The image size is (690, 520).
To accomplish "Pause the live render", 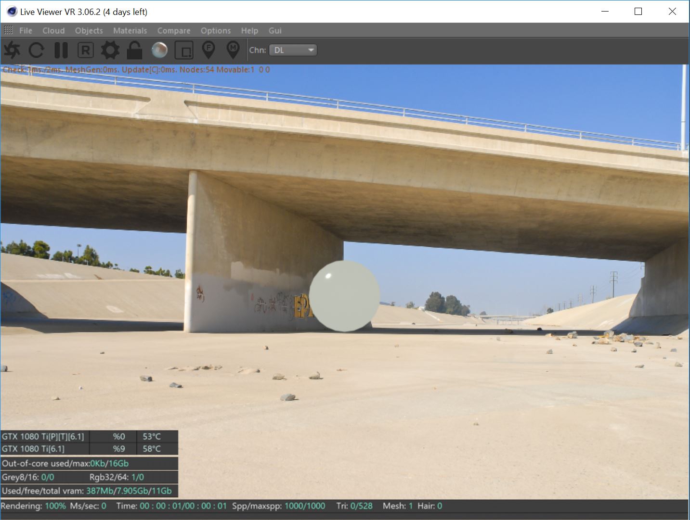I will (61, 50).
